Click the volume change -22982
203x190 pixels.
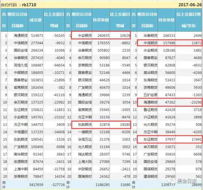coord(59,102)
